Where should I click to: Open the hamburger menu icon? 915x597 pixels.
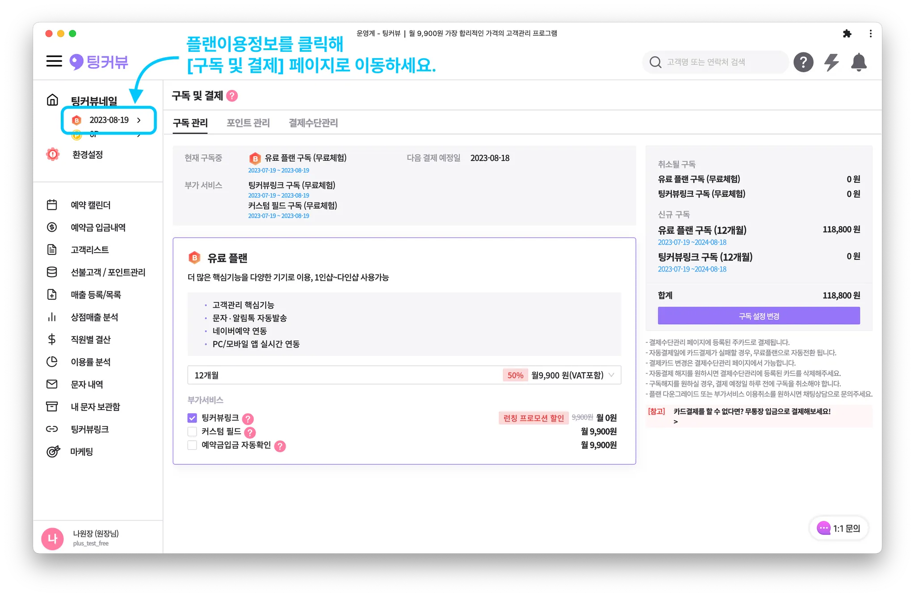54,61
